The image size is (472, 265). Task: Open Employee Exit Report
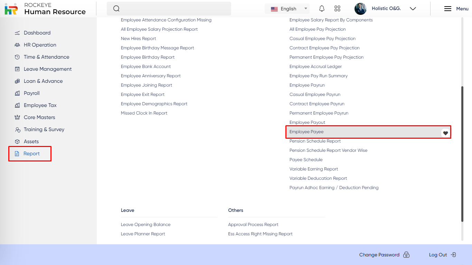[x=143, y=95]
